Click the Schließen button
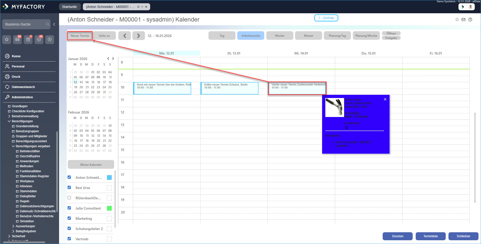The width and height of the screenshot is (481, 244). tap(463, 236)
